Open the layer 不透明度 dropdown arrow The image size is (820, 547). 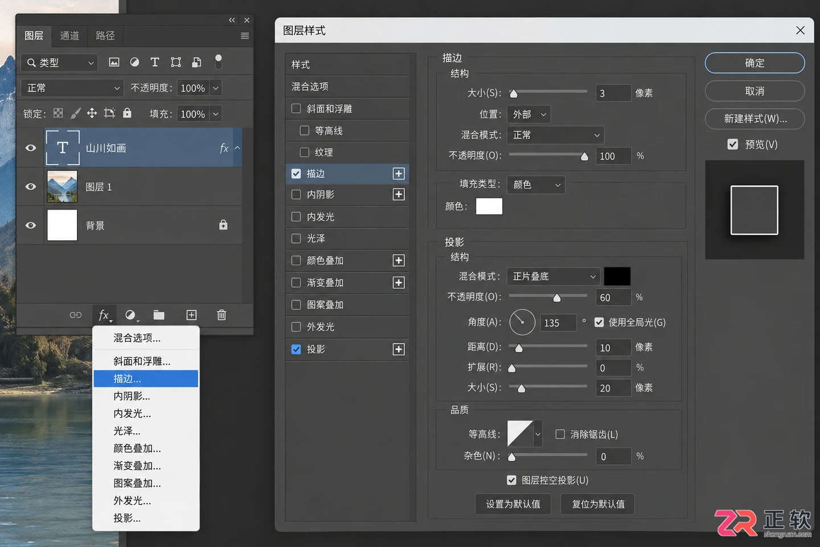pyautogui.click(x=215, y=88)
